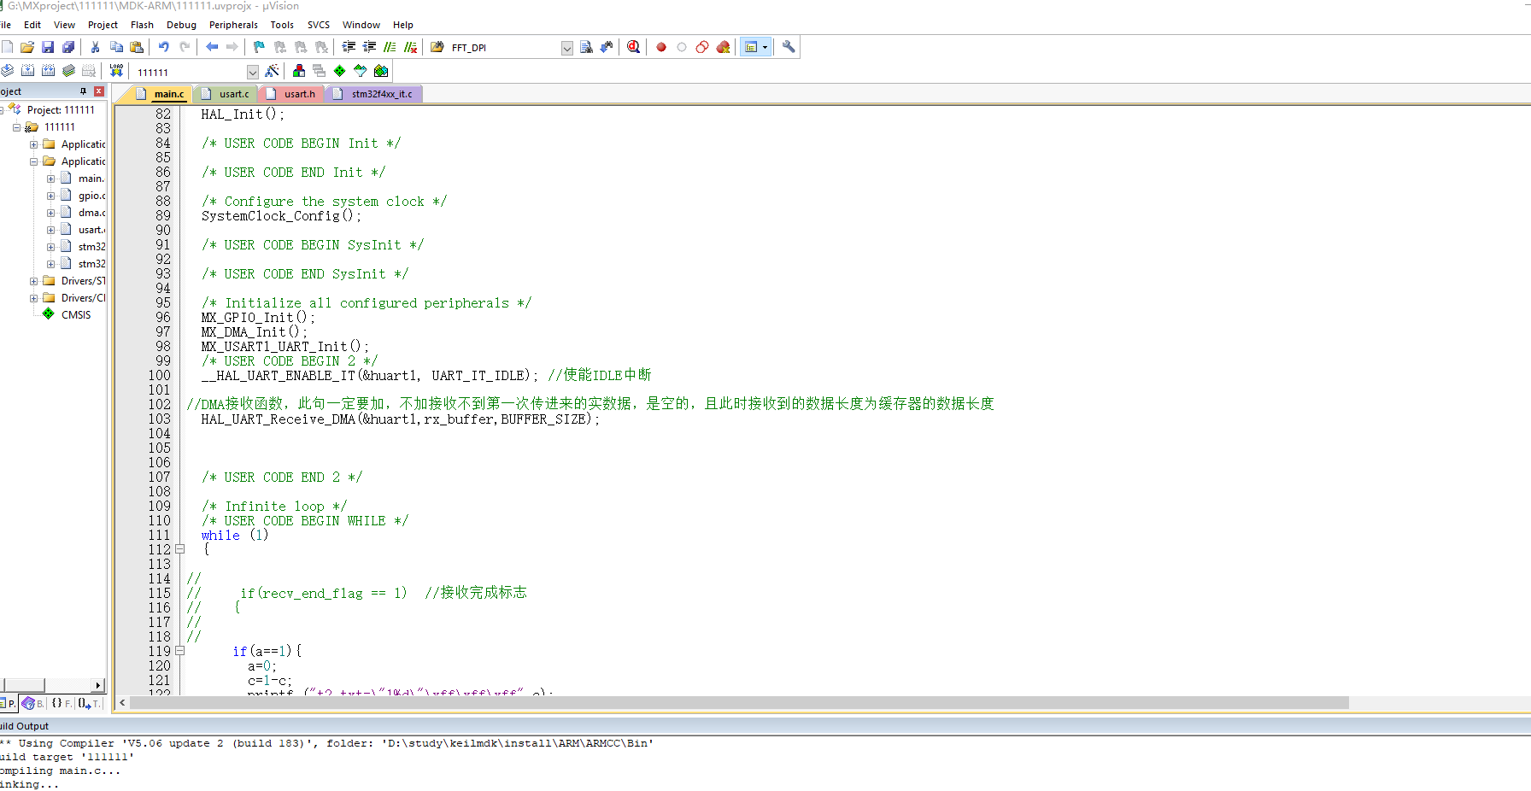Kill all breakpoints
This screenshot has width=1531, height=791.
pos(723,47)
